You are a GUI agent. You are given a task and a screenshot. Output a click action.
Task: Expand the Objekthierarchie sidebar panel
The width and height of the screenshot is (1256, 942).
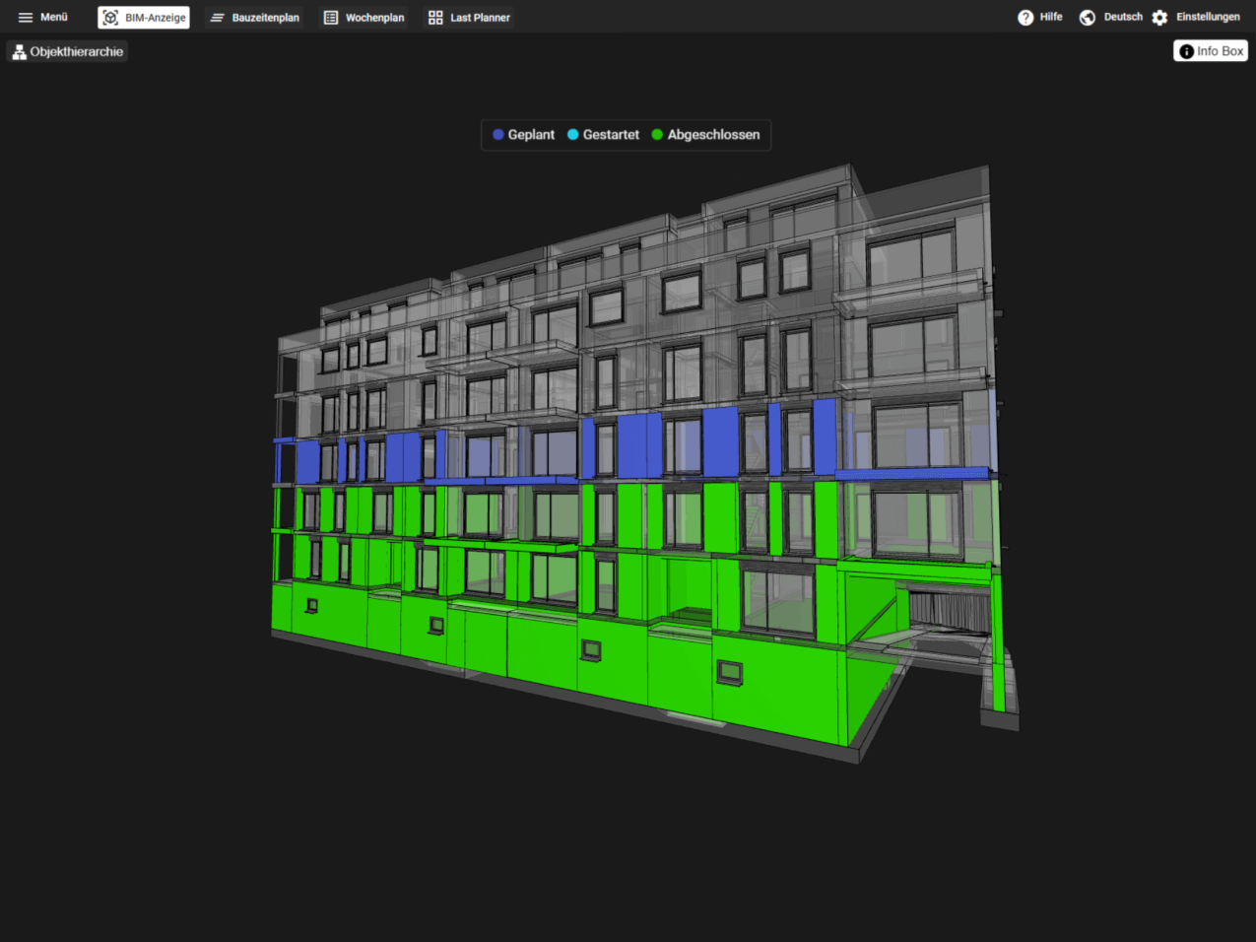[x=67, y=50]
